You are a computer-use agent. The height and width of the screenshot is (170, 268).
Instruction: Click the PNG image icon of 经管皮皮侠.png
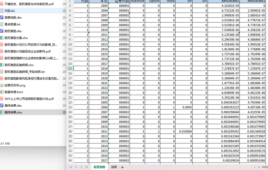2,85
